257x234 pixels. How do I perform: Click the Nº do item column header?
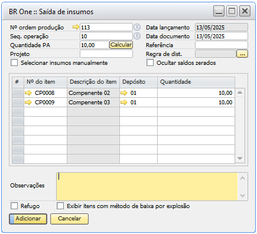pos(45,82)
